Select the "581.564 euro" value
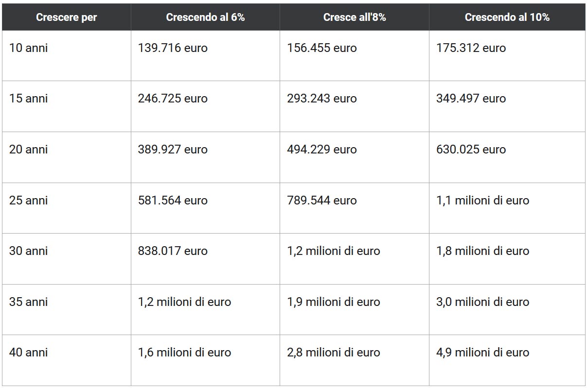The height and width of the screenshot is (388, 587). 173,200
